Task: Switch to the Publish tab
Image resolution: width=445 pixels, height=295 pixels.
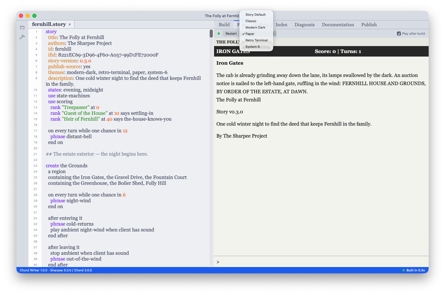Action: click(x=369, y=25)
